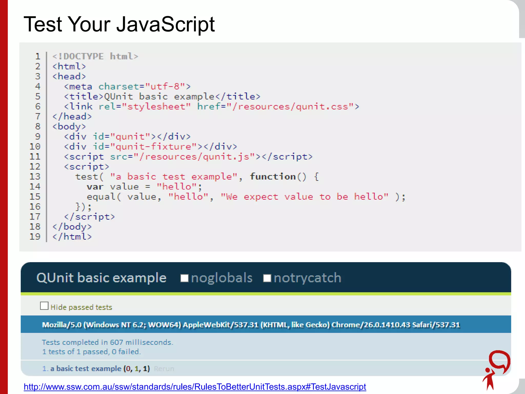
Task: Click the '1 tests of 1 passed' summary
Action: click(x=91, y=352)
